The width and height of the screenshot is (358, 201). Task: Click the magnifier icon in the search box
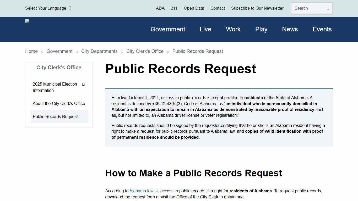point(328,8)
